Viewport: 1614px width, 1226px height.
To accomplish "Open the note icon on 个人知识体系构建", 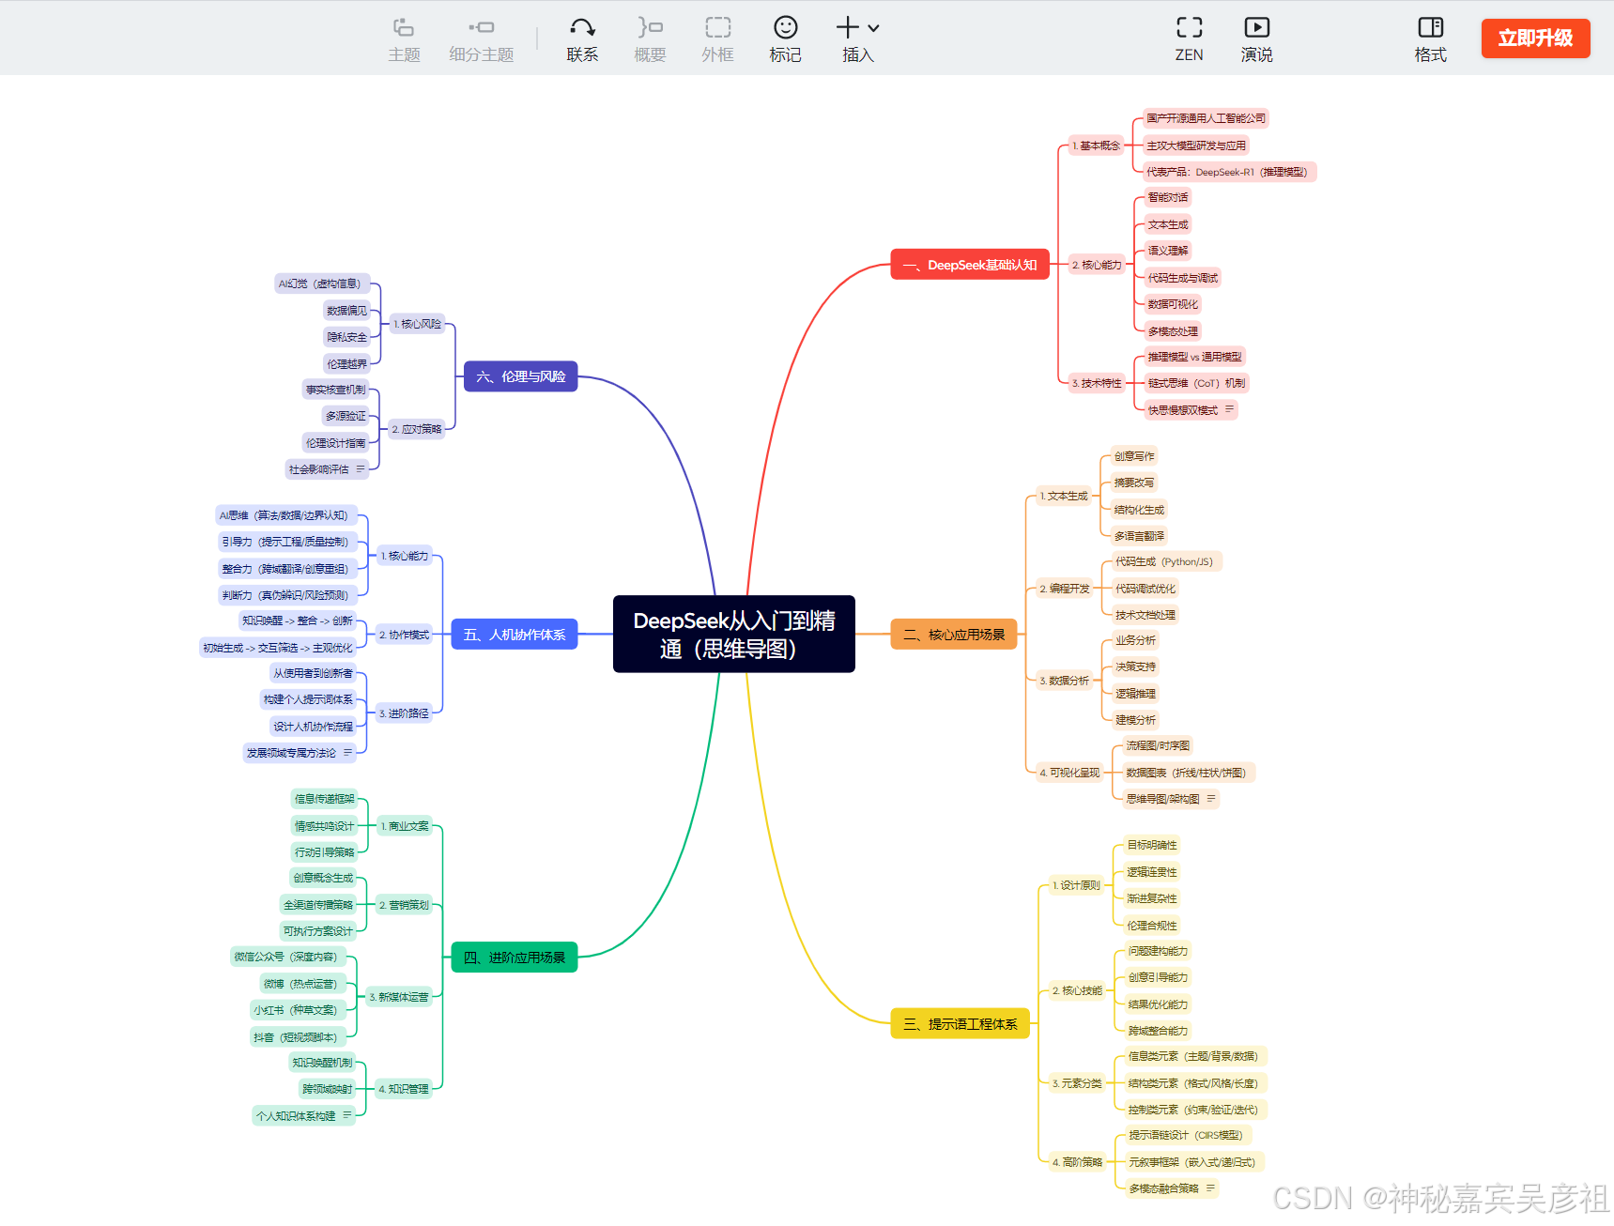I will [346, 1115].
